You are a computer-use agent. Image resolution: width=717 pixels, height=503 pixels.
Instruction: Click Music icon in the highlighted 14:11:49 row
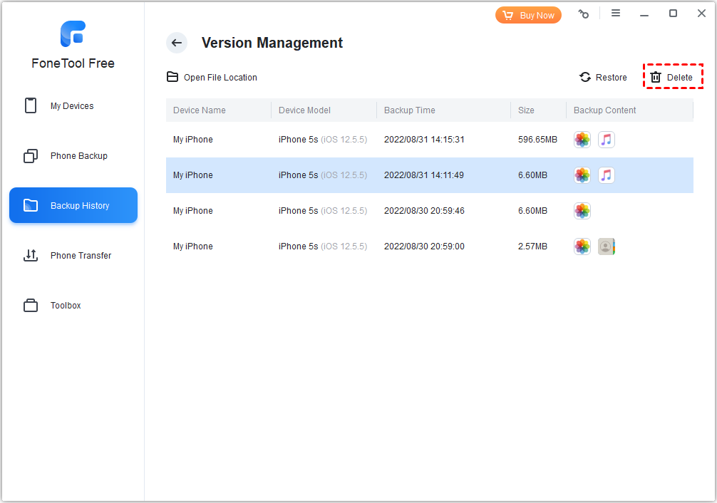(606, 175)
